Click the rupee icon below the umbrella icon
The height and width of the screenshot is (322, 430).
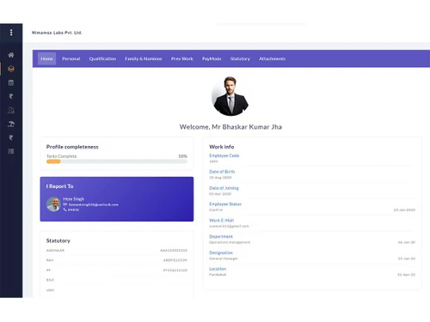11,137
